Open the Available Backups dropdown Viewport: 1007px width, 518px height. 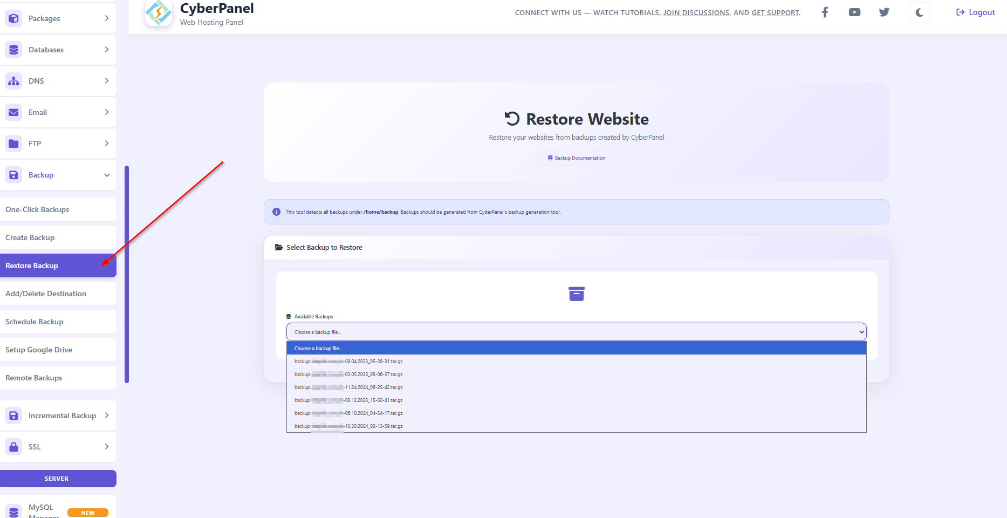tap(576, 332)
